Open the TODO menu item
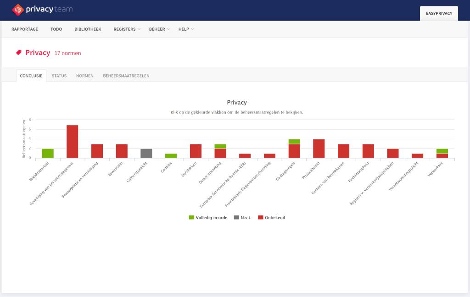Image resolution: width=470 pixels, height=297 pixels. (56, 29)
